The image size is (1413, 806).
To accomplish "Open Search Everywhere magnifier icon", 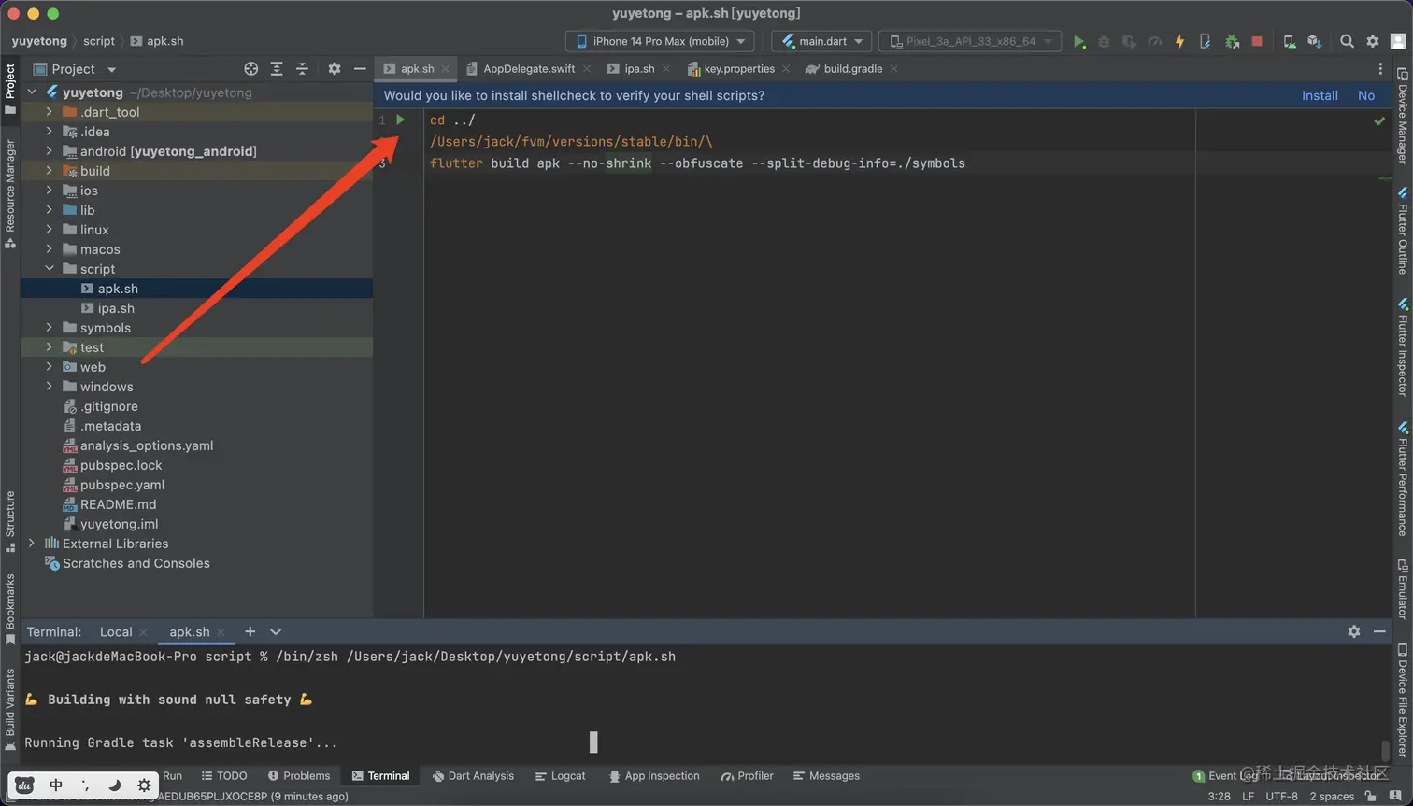I will pos(1347,41).
